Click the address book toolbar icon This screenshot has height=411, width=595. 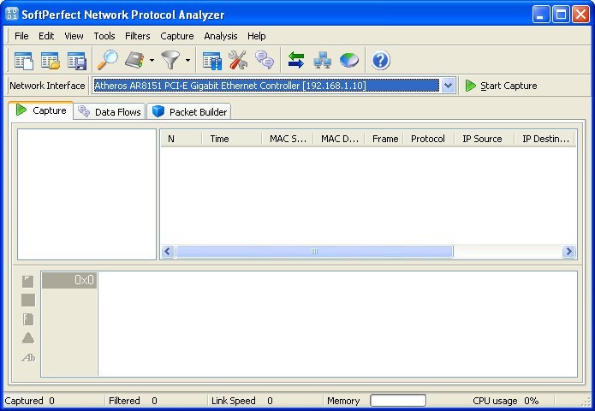coord(134,60)
